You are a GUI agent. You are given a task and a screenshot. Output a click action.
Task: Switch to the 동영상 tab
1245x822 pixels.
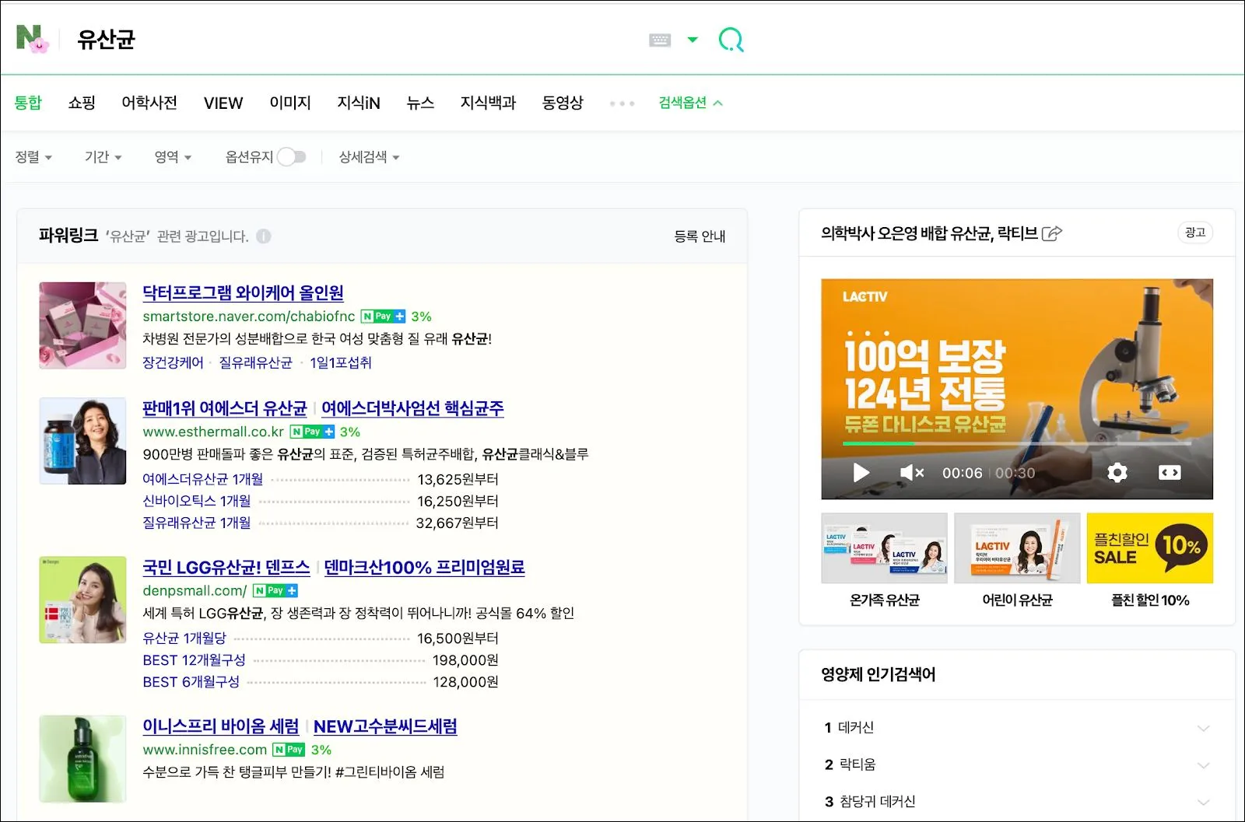pyautogui.click(x=563, y=103)
